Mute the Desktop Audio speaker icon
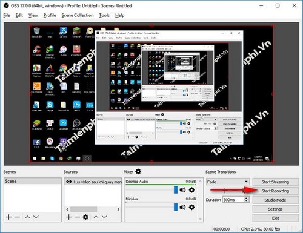 coord(182,190)
